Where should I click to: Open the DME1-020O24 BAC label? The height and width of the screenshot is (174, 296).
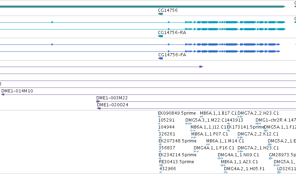(112, 105)
